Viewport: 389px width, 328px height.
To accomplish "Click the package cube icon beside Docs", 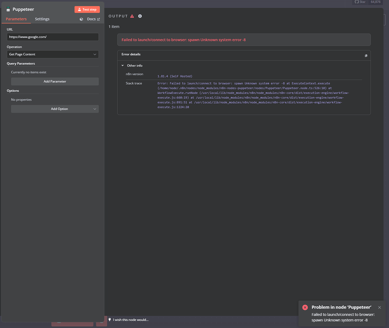I will (81, 19).
